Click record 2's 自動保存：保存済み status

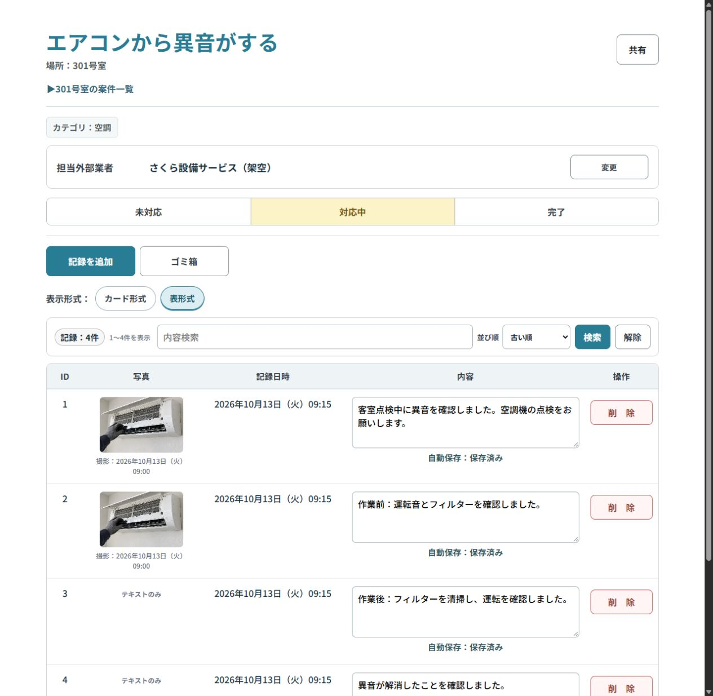[466, 552]
